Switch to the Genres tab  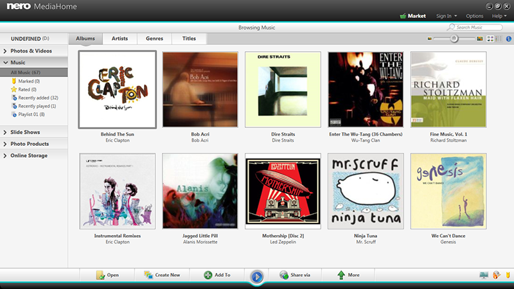154,39
